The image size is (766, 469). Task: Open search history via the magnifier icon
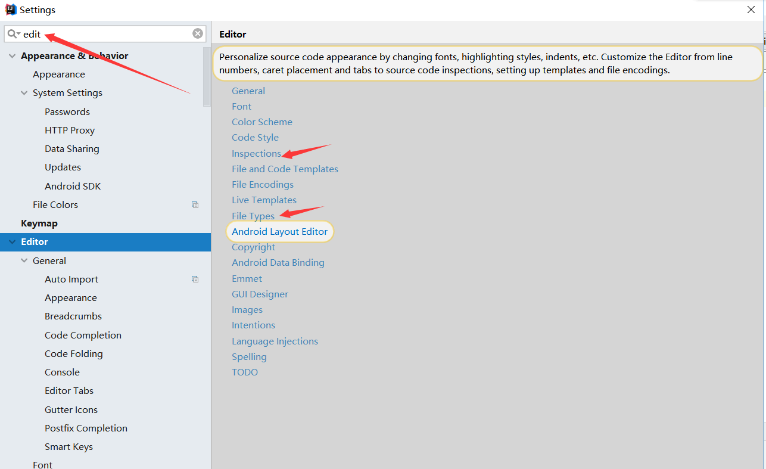(14, 34)
